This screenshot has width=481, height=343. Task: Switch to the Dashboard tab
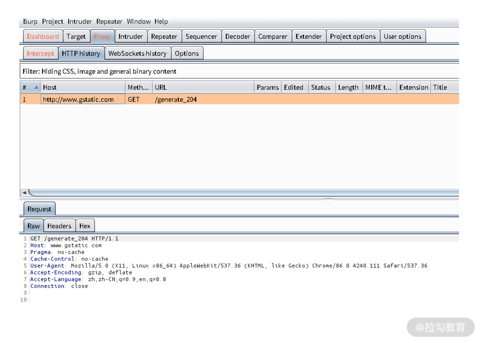coord(43,36)
